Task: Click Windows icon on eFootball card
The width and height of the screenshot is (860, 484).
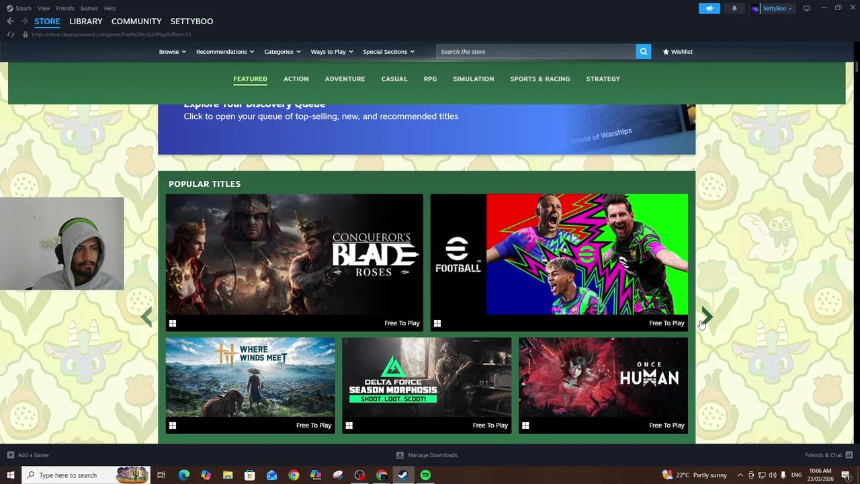Action: [x=437, y=323]
